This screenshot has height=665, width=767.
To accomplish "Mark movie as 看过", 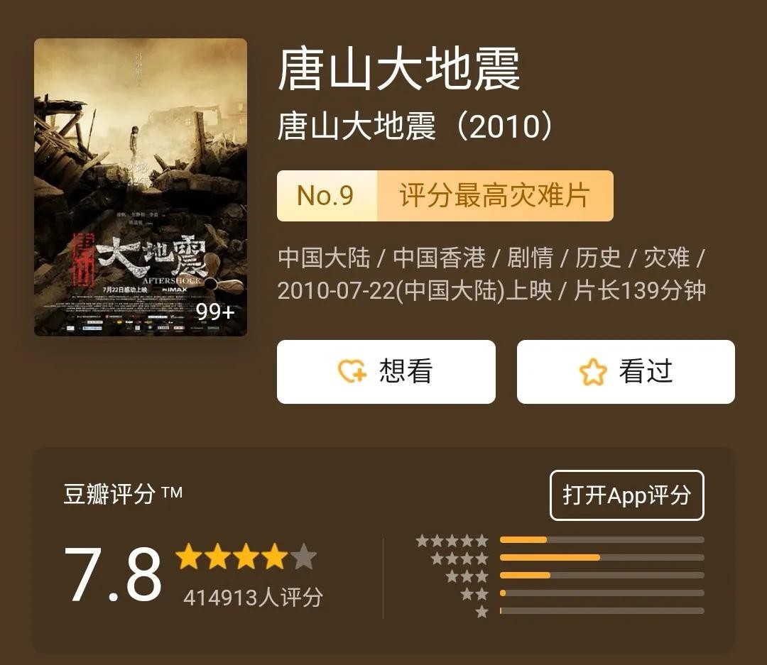I will click(x=626, y=372).
